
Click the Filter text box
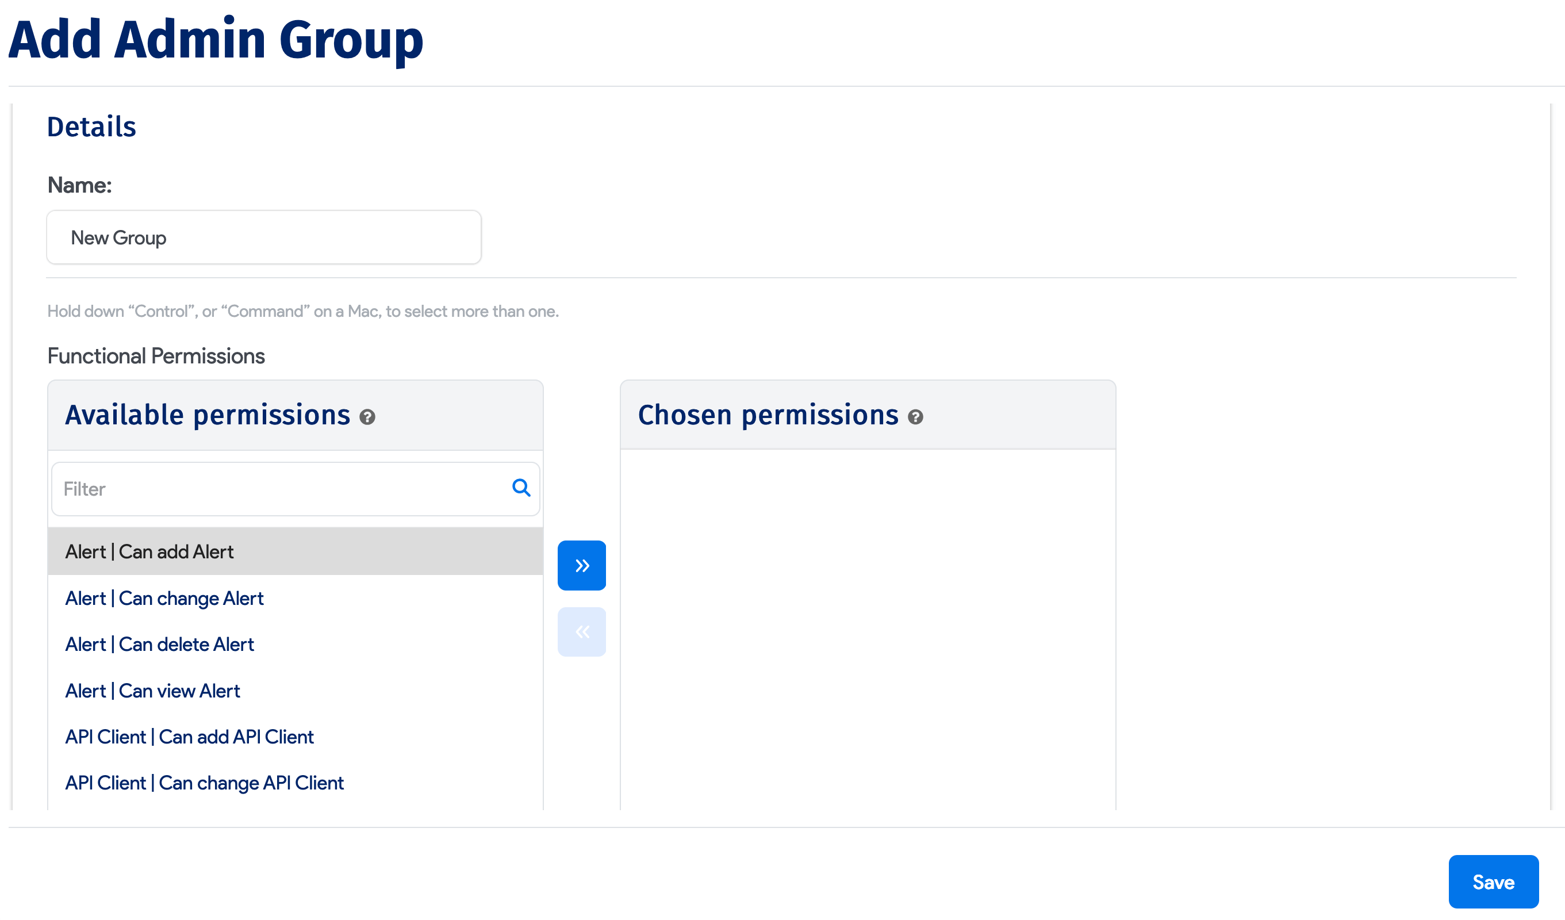click(x=248, y=488)
